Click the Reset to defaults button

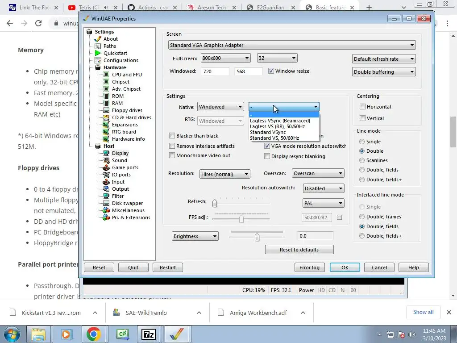tap(299, 250)
